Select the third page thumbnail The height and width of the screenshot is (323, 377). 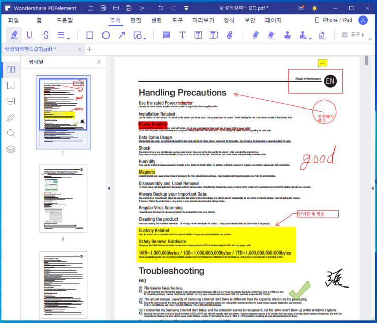coord(63,285)
